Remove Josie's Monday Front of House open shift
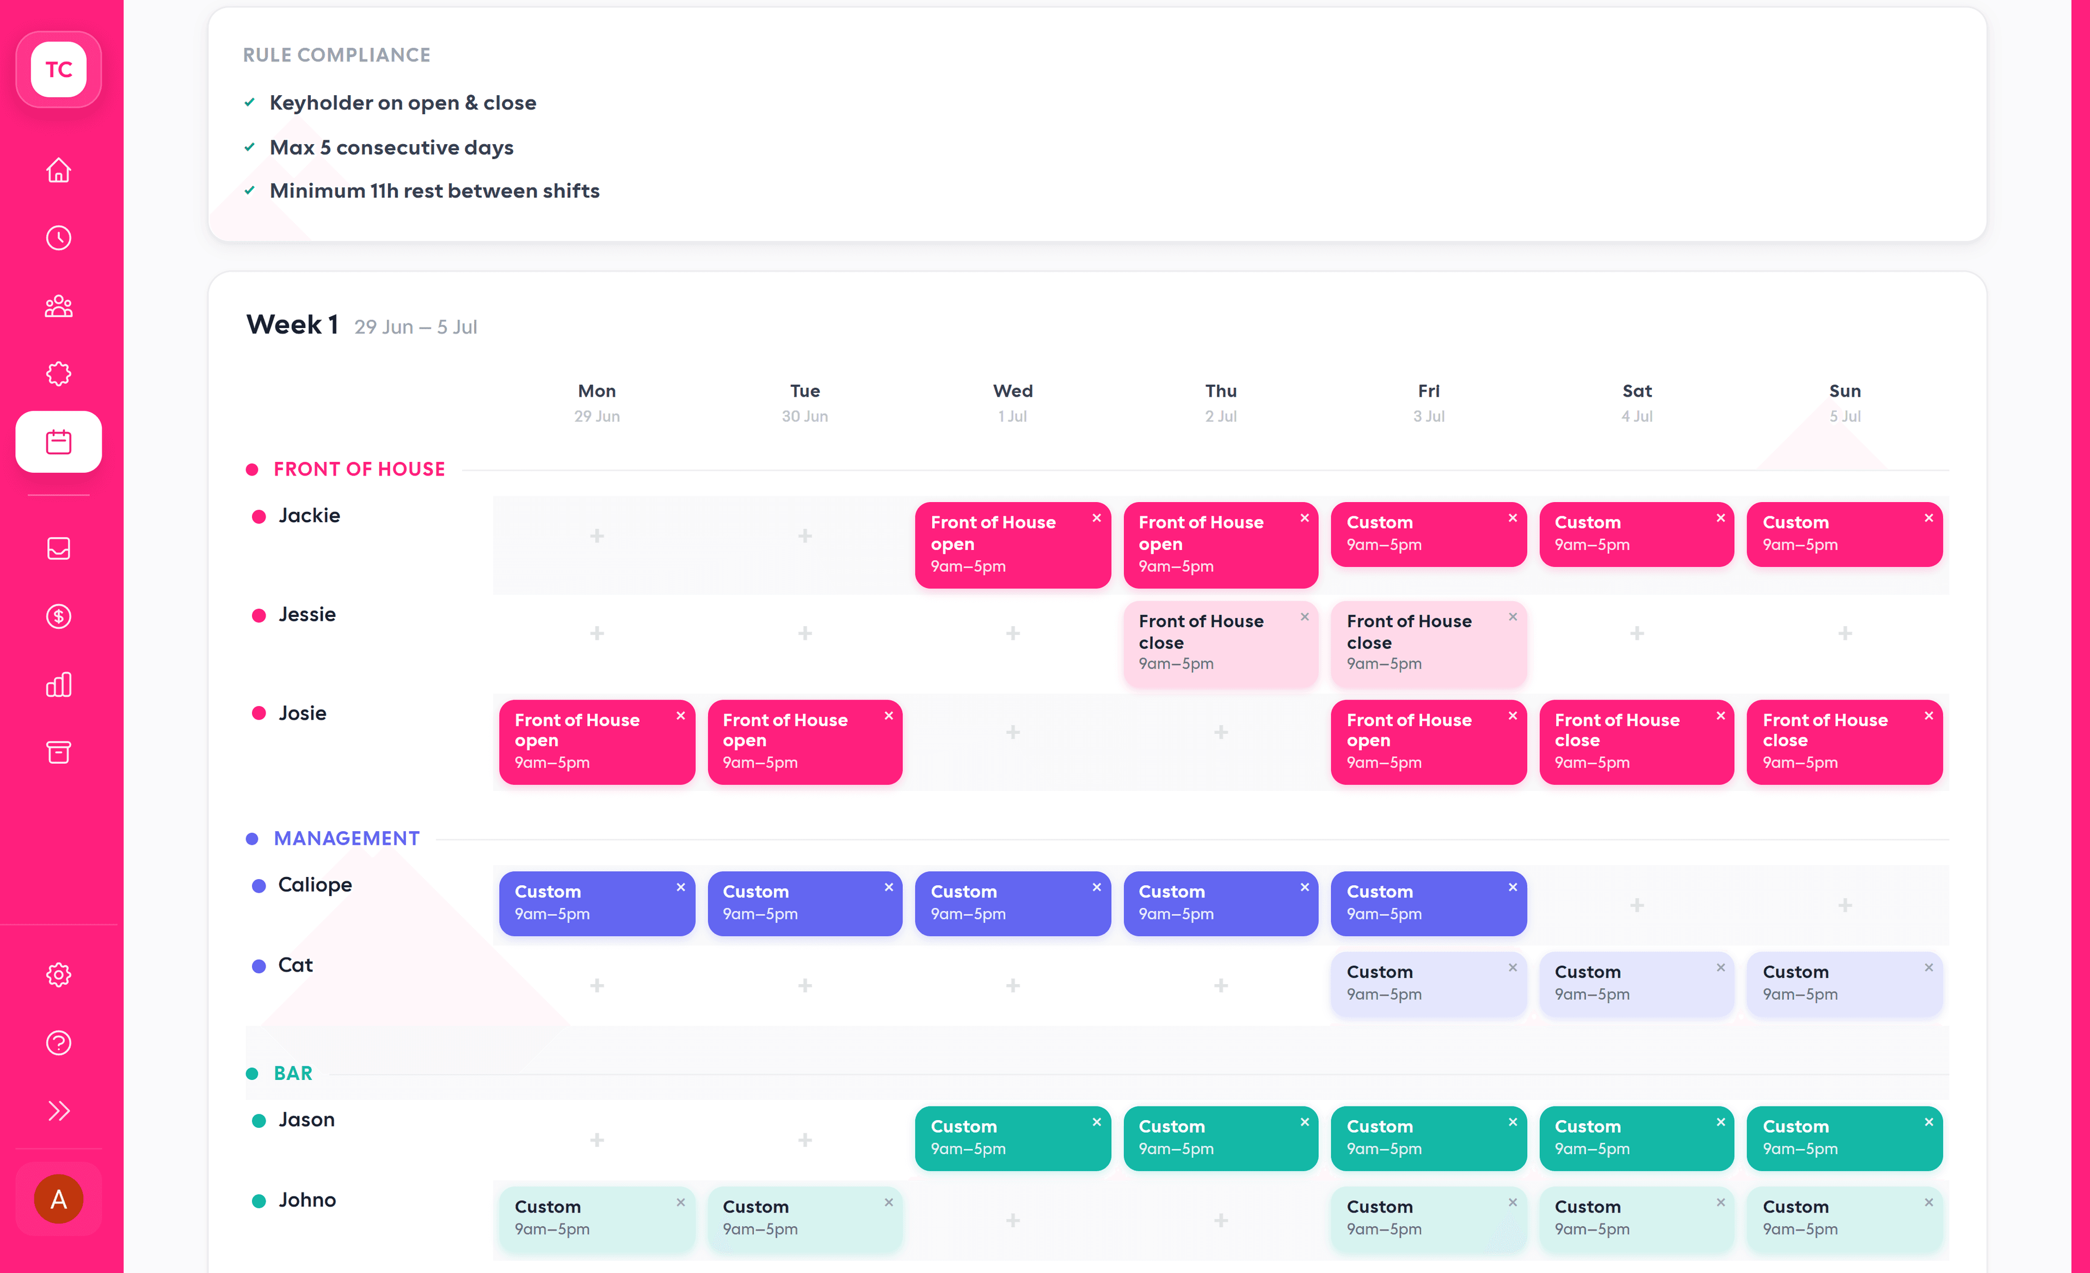 (680, 715)
